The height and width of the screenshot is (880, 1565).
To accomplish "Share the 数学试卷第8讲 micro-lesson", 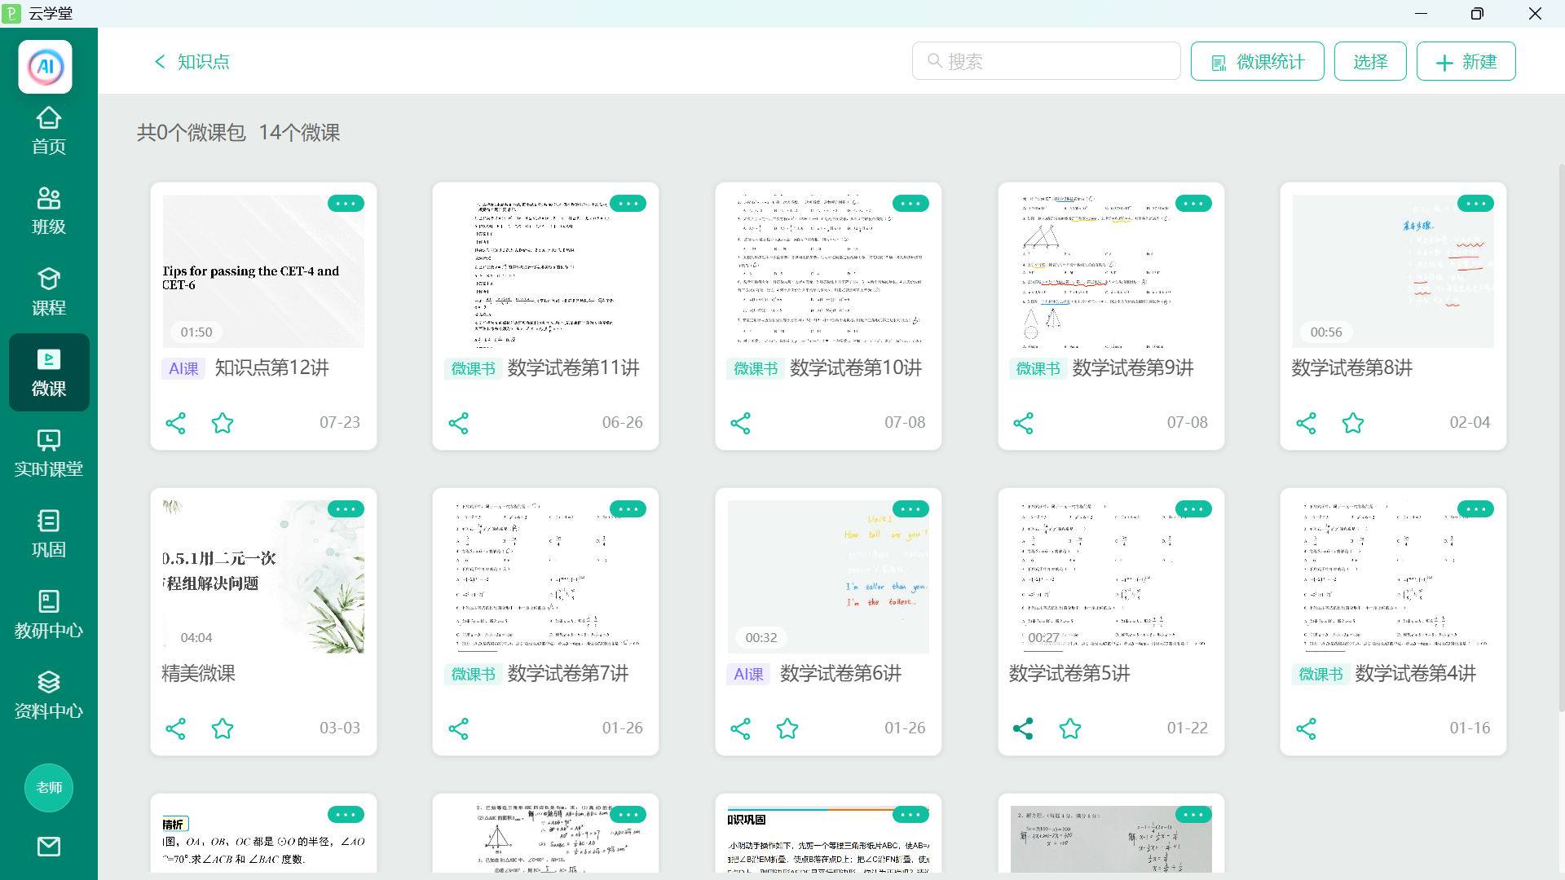I will [1307, 423].
